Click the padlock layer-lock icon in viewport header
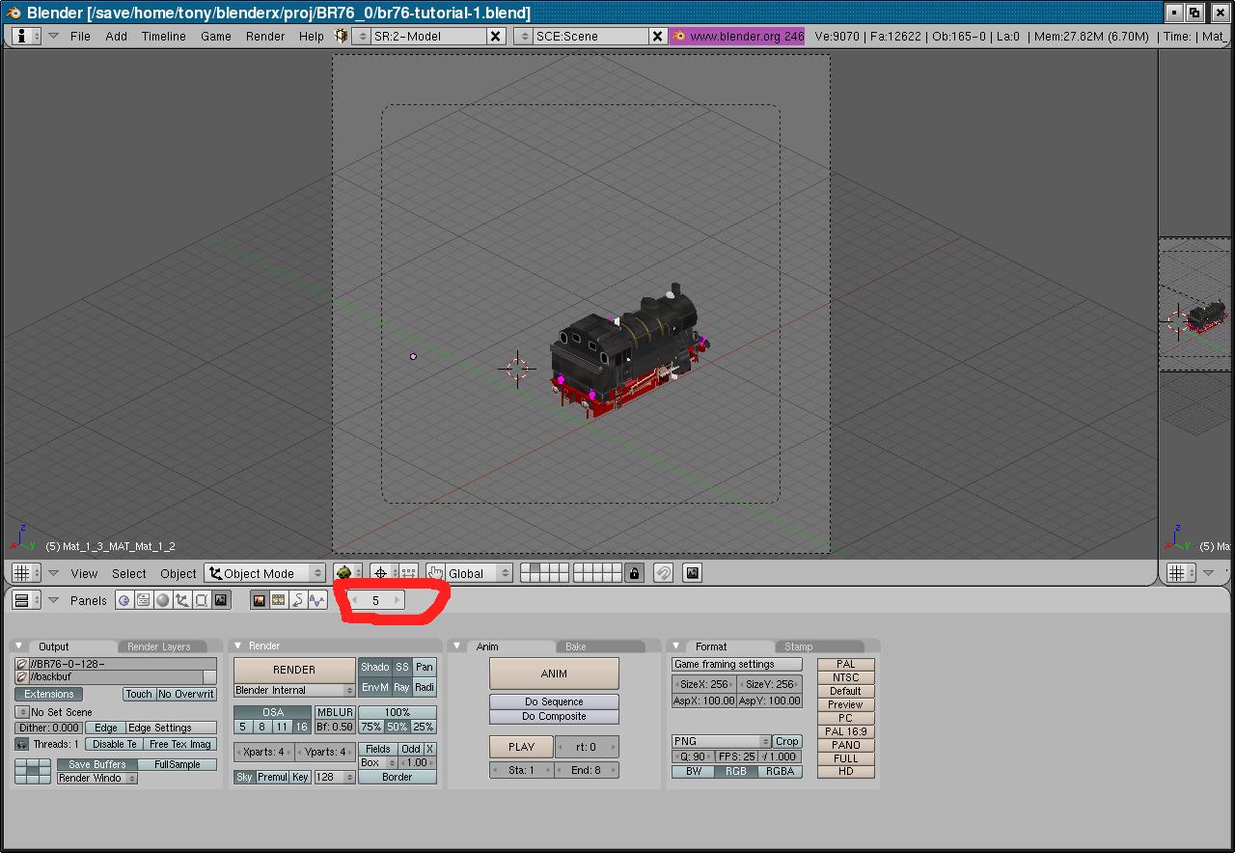Image resolution: width=1235 pixels, height=853 pixels. (634, 573)
